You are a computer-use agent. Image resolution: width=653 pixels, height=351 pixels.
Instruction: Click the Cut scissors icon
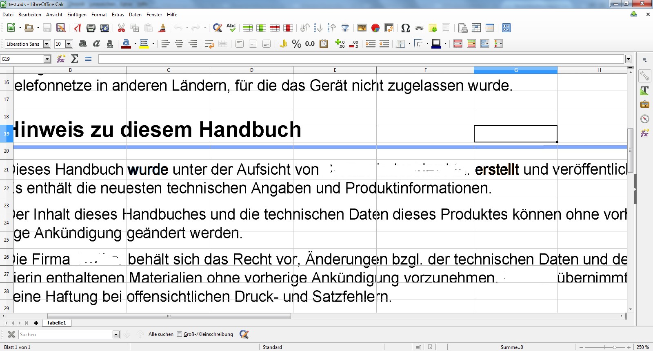(x=121, y=28)
